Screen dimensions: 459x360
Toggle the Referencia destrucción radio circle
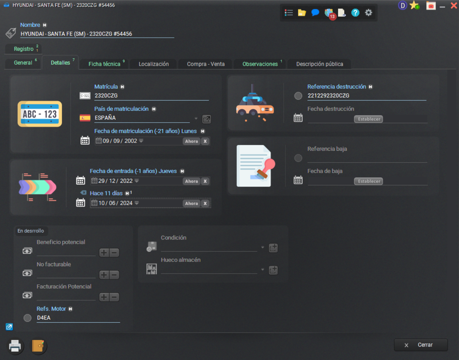point(298,96)
